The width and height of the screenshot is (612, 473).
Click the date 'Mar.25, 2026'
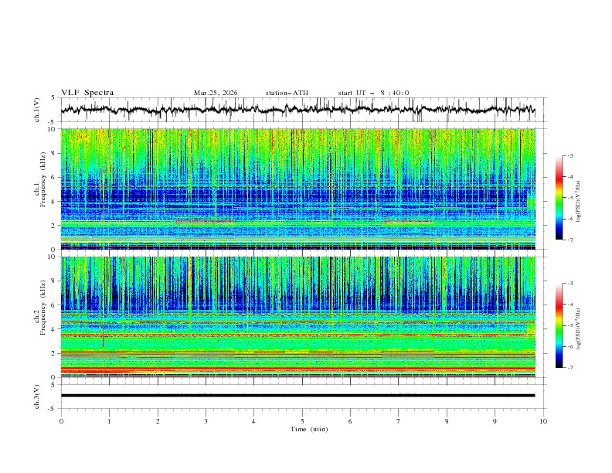(x=216, y=93)
